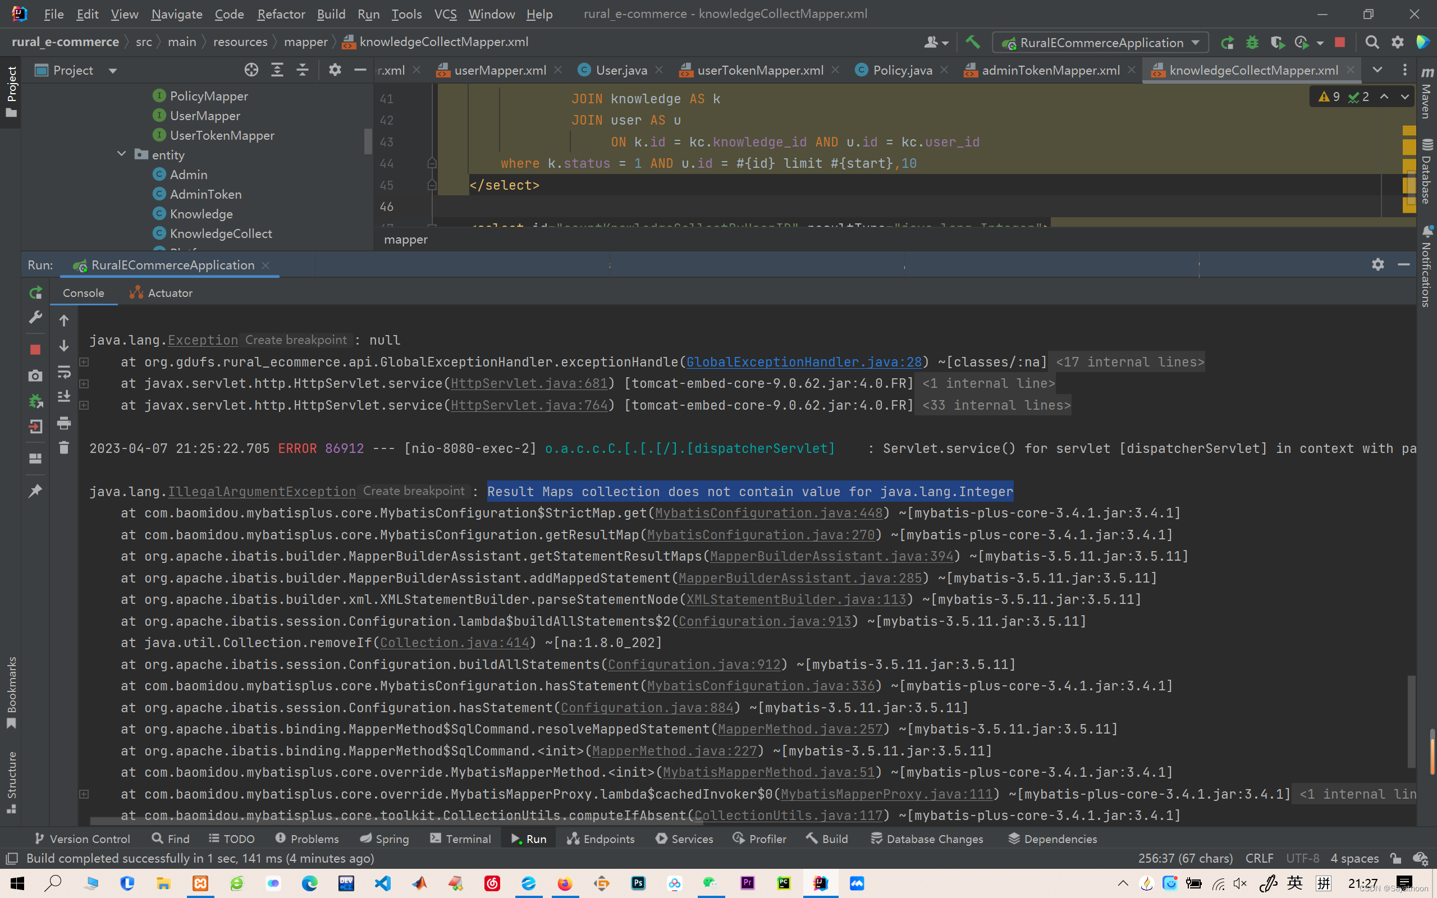Click the Print console icon
This screenshot has height=898, width=1437.
(x=63, y=423)
